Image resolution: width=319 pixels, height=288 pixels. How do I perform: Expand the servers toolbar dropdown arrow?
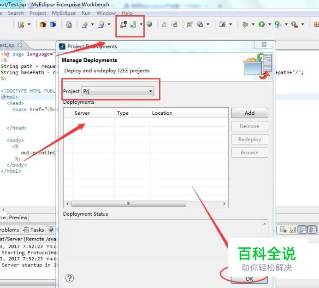[x=141, y=24]
